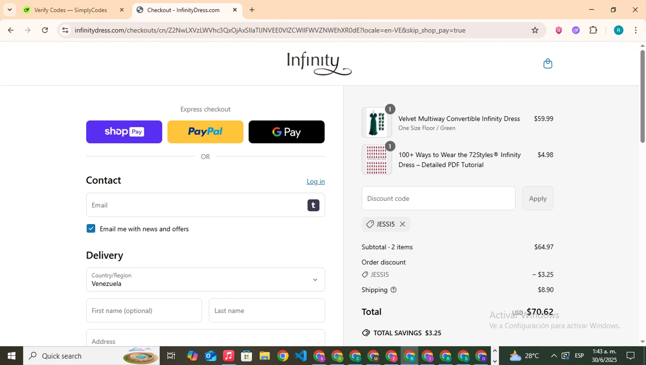The image size is (646, 365).
Task: Show hidden system tray icons
Action: [554, 356]
